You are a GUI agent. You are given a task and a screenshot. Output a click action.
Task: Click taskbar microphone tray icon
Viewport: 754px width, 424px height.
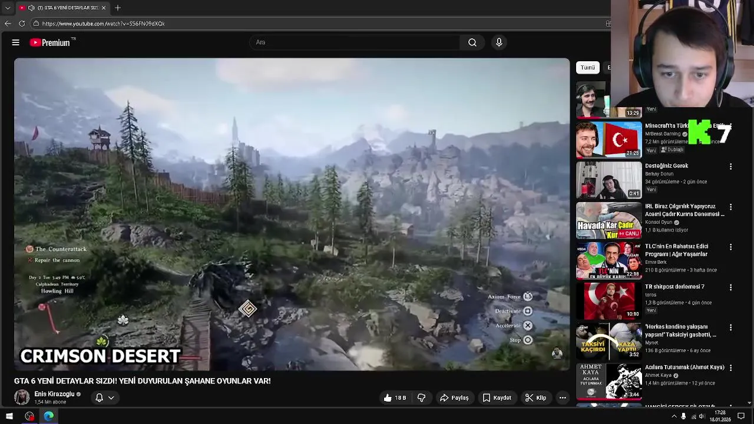click(683, 416)
